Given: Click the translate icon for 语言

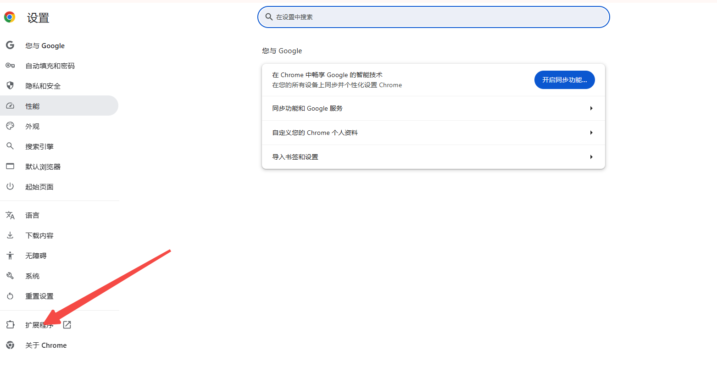Looking at the screenshot, I should (x=10, y=215).
